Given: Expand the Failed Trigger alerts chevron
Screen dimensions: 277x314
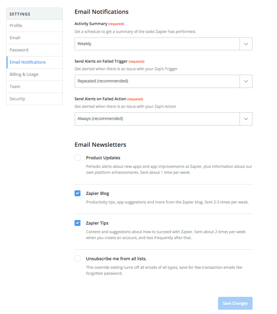Looking at the screenshot, I should 246,81.
